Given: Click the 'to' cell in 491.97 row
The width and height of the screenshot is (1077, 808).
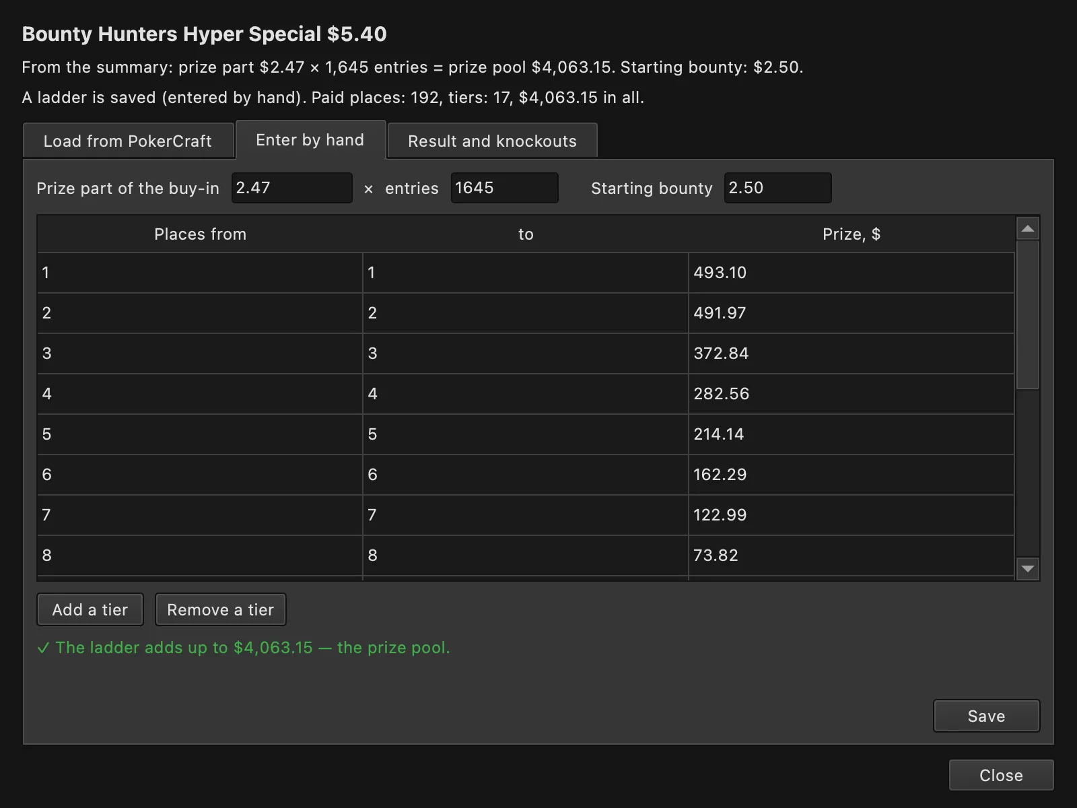Looking at the screenshot, I should coord(526,313).
